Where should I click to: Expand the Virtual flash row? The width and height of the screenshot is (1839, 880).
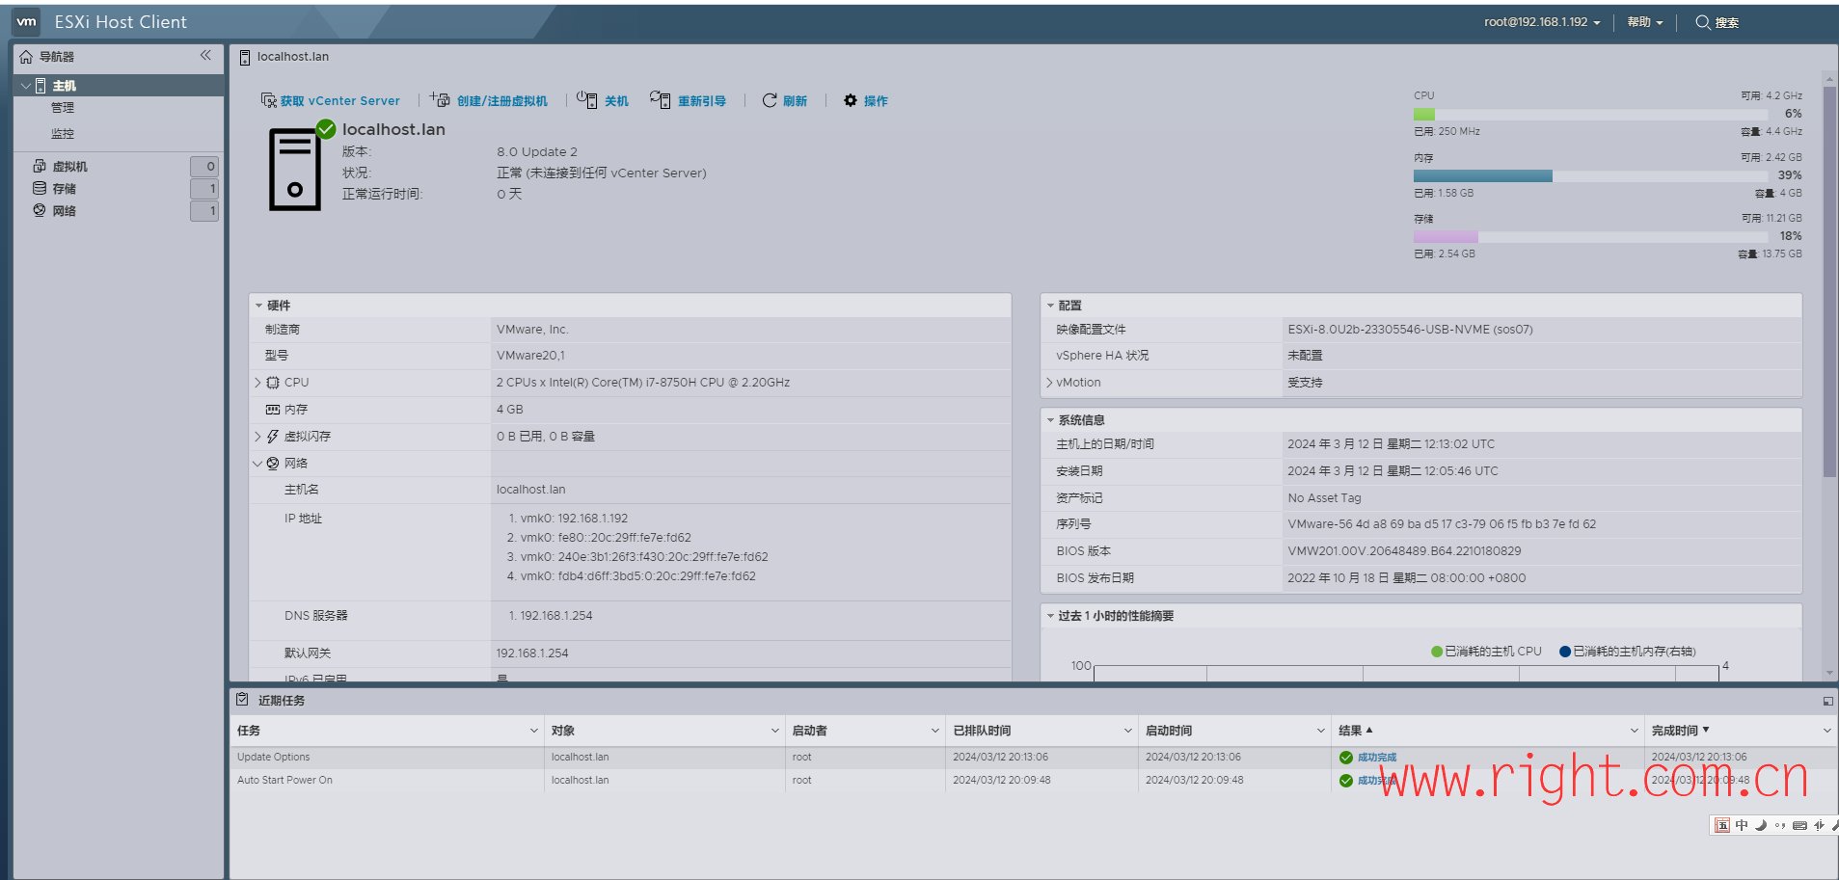click(257, 437)
